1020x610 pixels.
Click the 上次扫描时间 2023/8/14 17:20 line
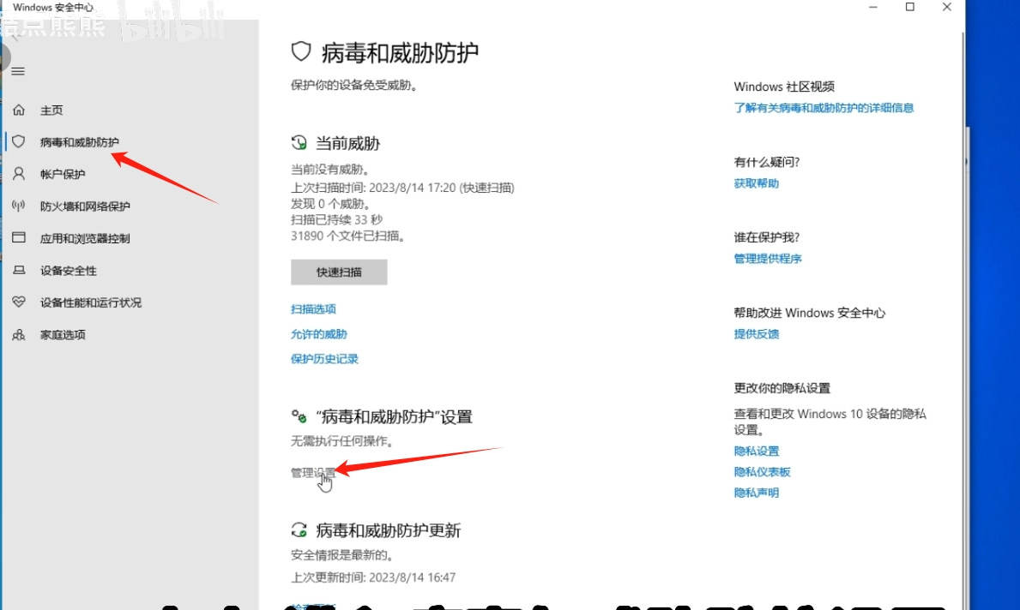(402, 188)
